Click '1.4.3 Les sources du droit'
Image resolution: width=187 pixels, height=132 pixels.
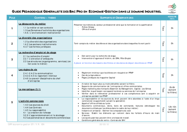(36, 105)
